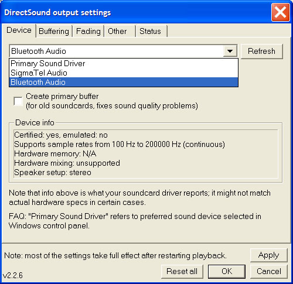Click 'Hardware mixing: unsupported' text

[67, 163]
